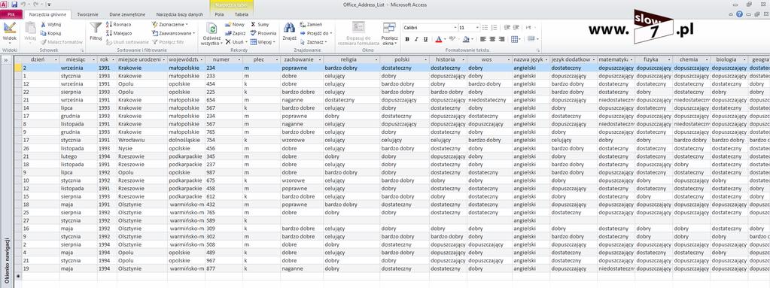Expand the Więcej dropdown
Screen dimensions: 770x288
tap(263, 42)
